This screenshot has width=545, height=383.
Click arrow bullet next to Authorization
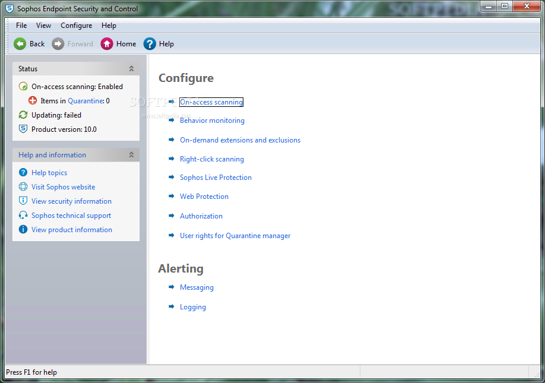172,216
